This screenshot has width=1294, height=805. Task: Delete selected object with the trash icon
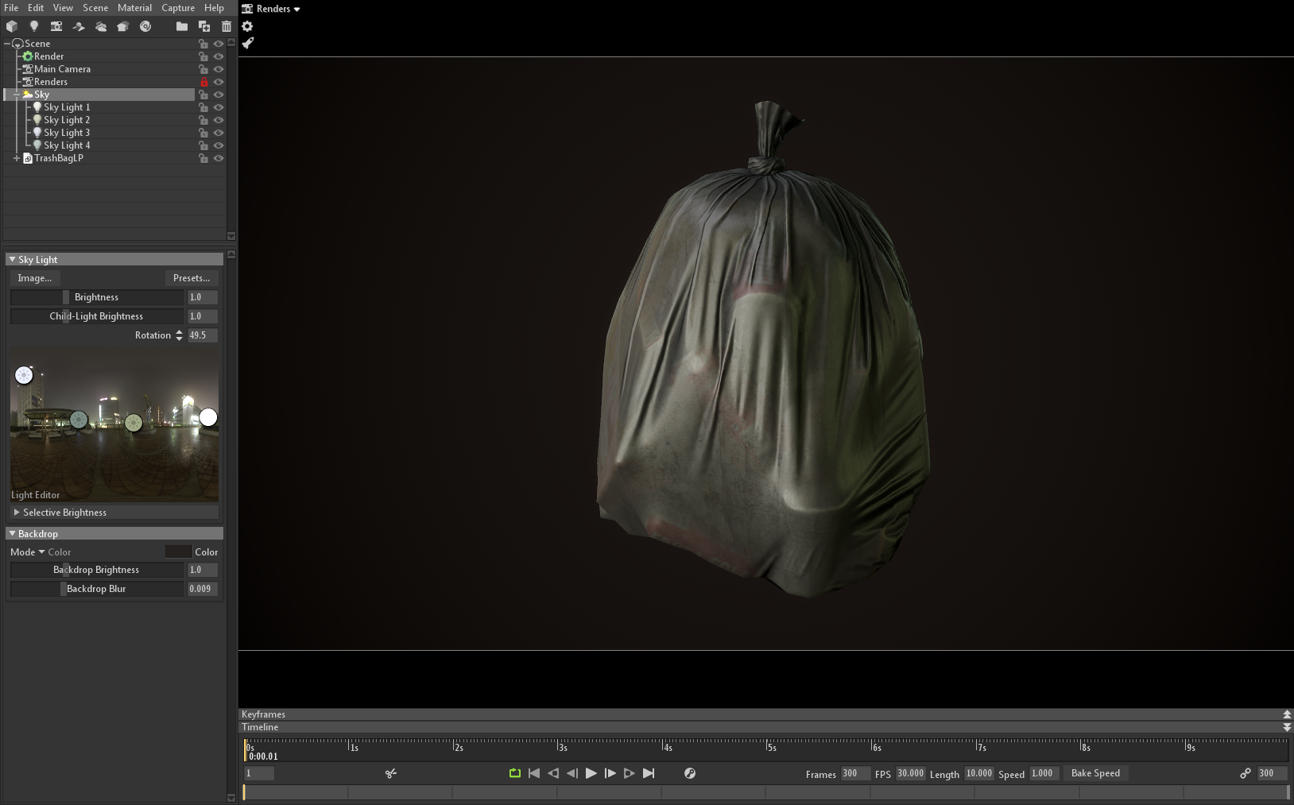[227, 26]
